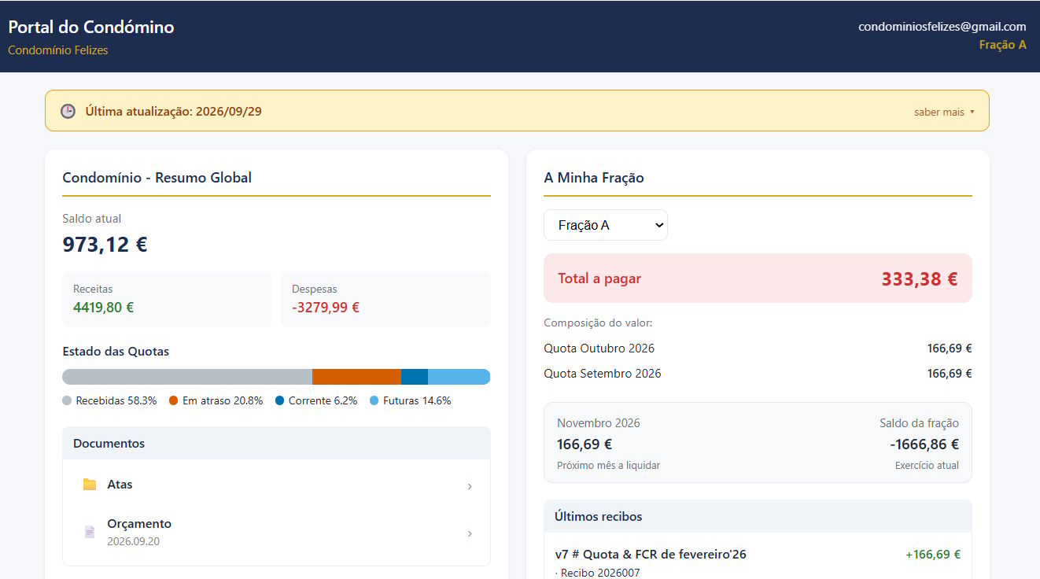
Task: Click the grey Recebidas segment of quota bar
Action: pos(187,377)
